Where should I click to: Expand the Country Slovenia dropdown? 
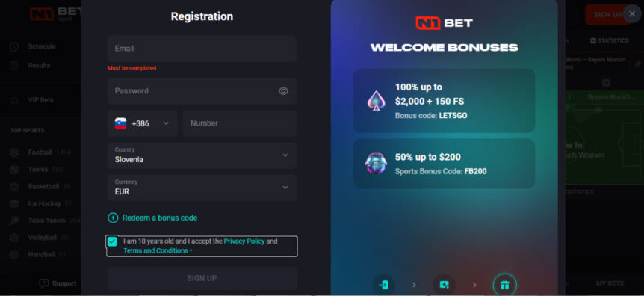(202, 155)
